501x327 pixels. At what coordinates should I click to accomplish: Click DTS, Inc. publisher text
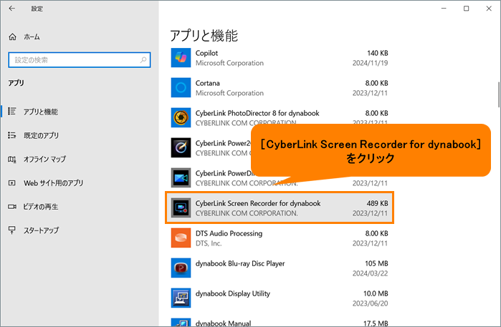(209, 243)
